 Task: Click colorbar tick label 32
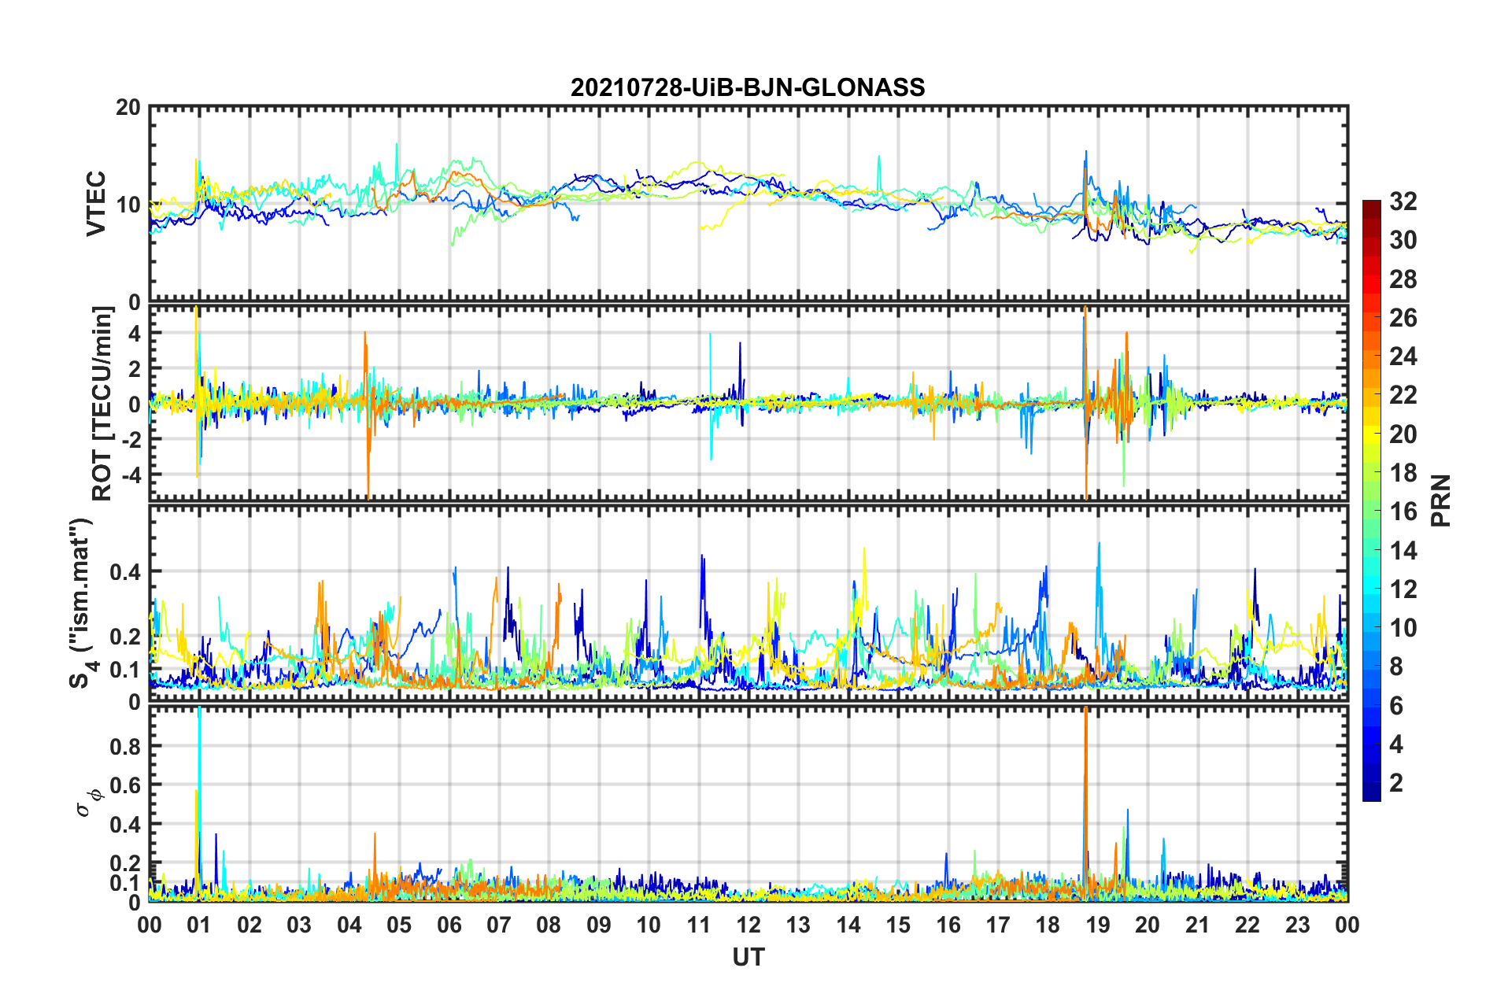point(1403,201)
